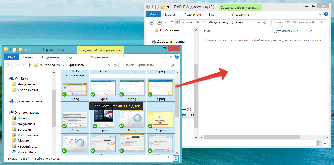Open Поделиться tab in Скриншоты window
The width and height of the screenshot is (334, 165).
coord(50,57)
